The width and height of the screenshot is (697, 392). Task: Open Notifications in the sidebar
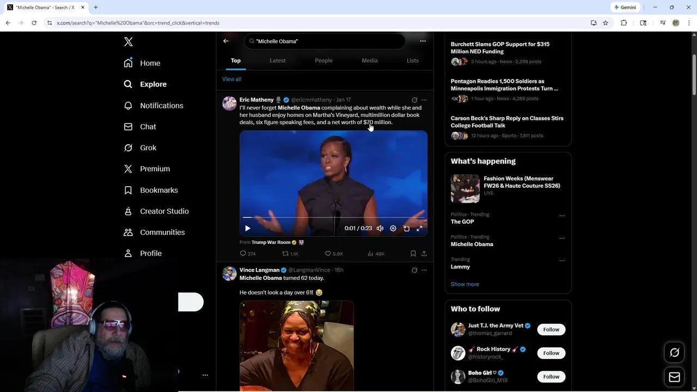[x=154, y=106]
